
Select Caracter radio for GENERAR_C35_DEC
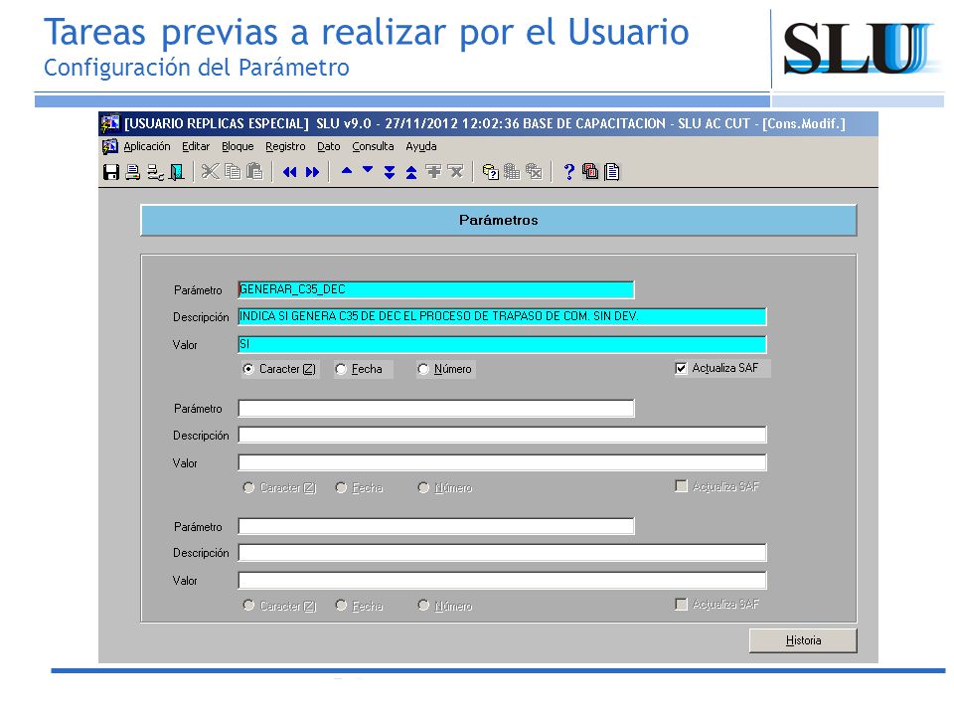[x=248, y=369]
